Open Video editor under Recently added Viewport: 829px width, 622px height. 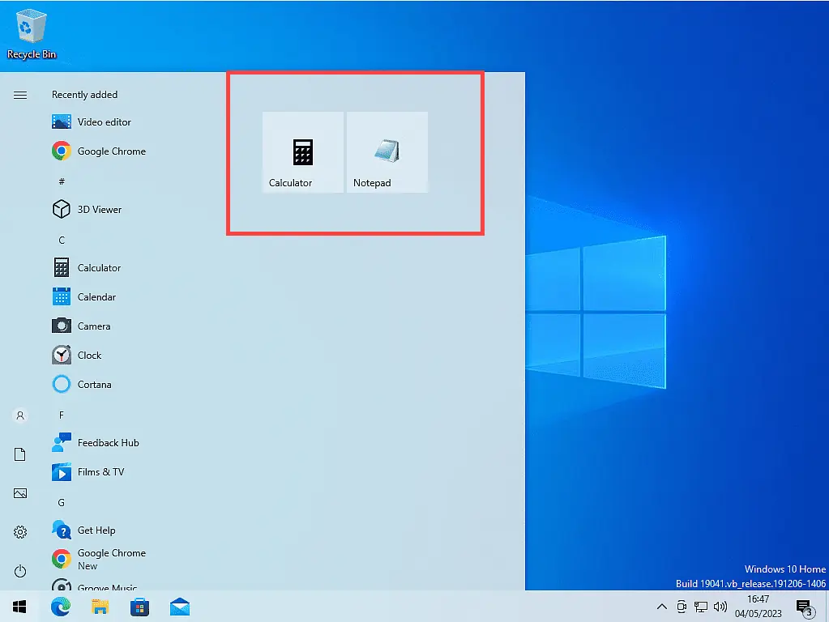tap(102, 121)
